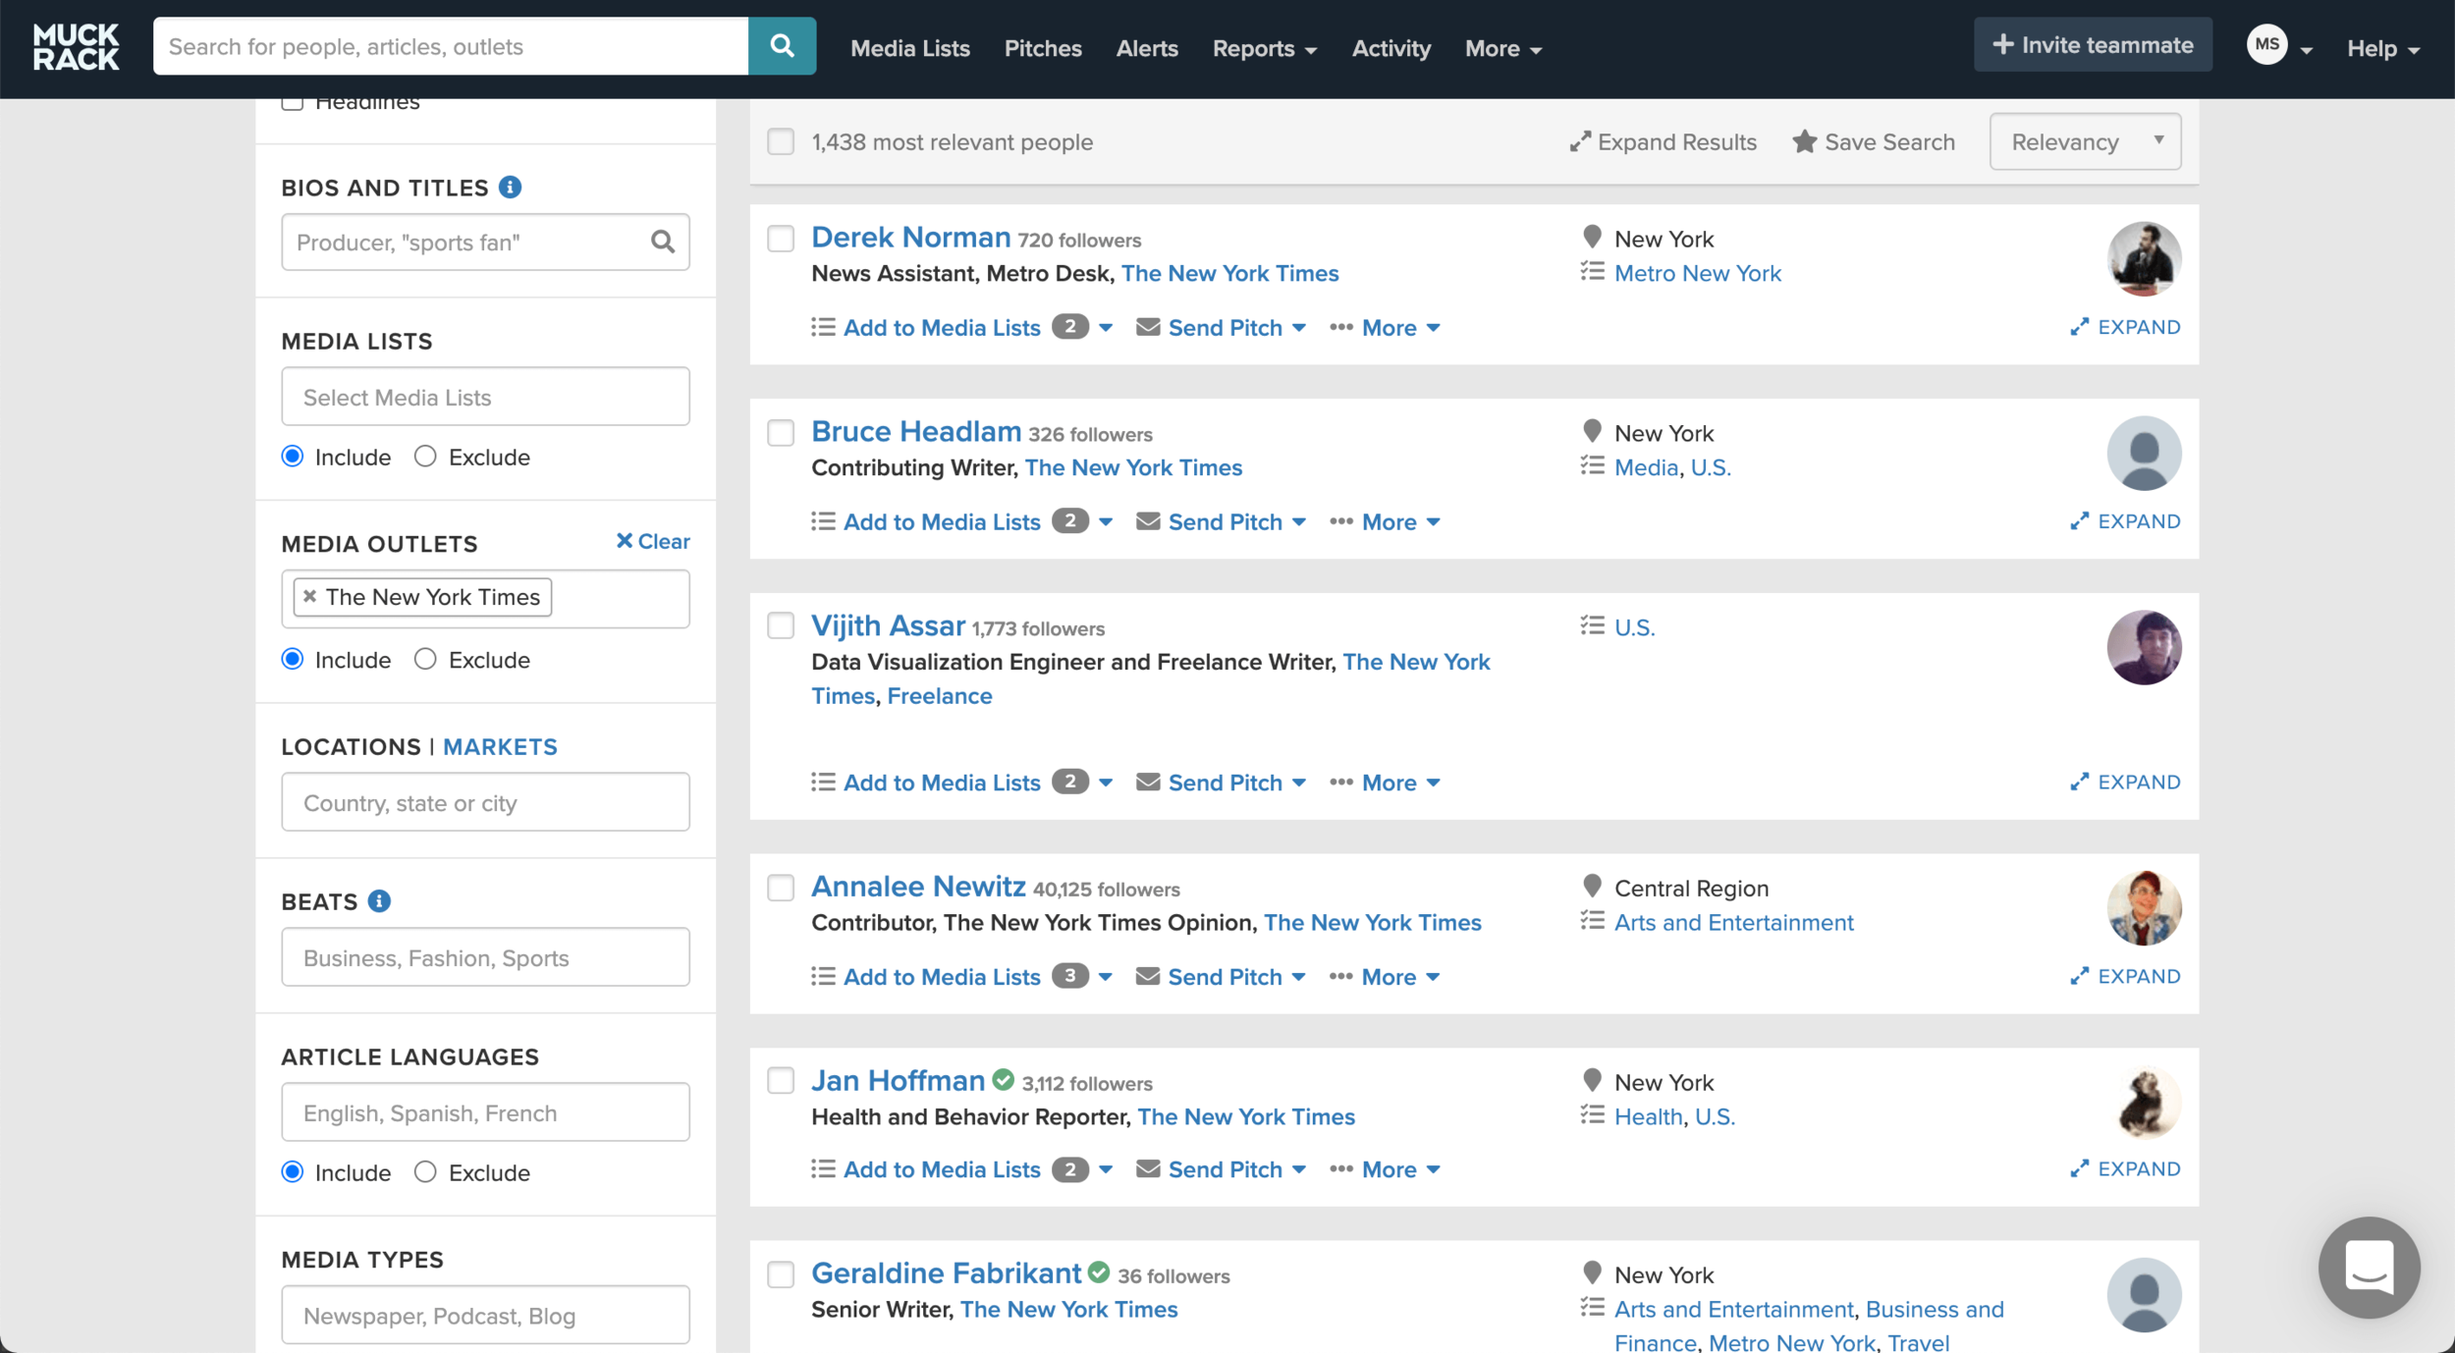This screenshot has width=2455, height=1353.
Task: Remove The New York Times outlet tag
Action: point(310,596)
